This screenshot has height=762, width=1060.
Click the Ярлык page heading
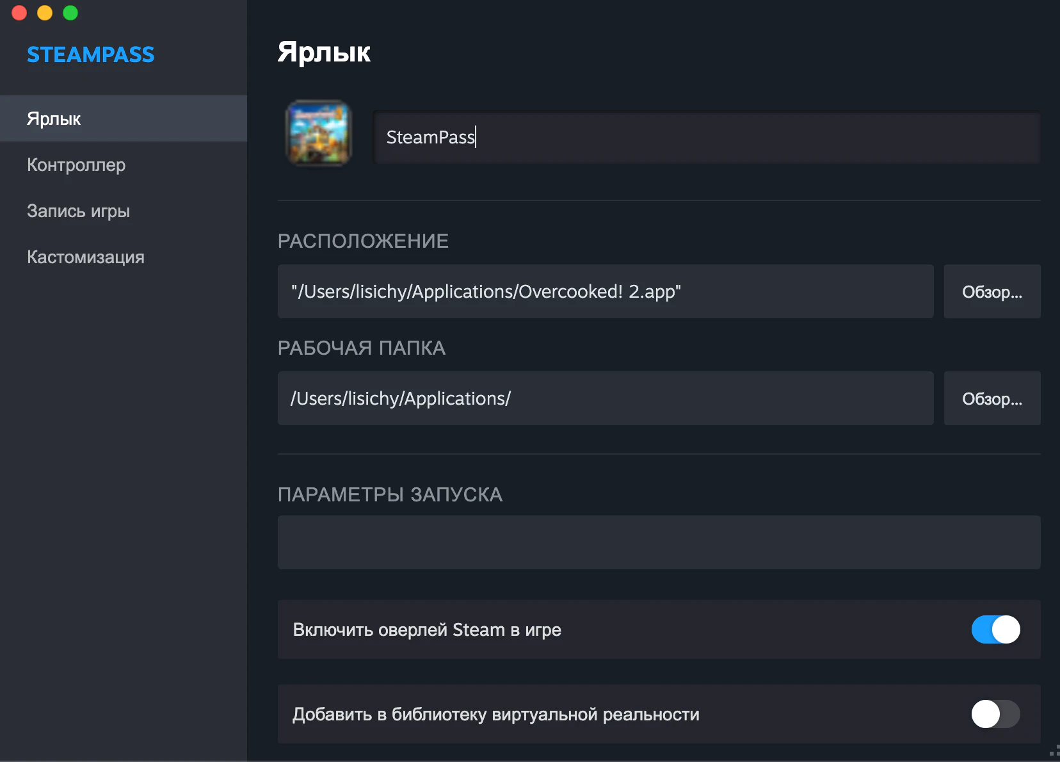click(324, 52)
